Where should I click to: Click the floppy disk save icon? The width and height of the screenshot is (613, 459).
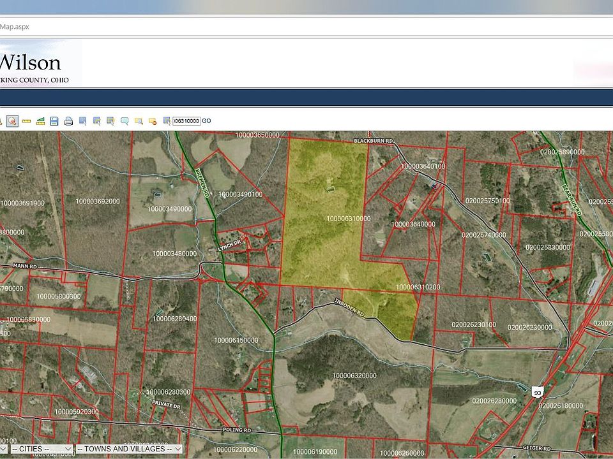(x=54, y=120)
